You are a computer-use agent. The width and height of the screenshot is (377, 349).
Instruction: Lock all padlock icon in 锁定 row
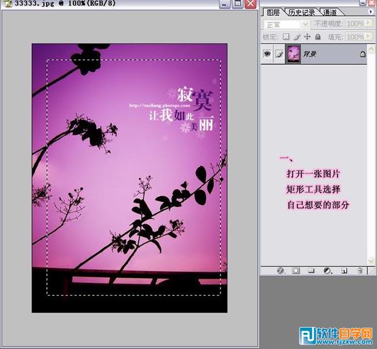pos(318,36)
